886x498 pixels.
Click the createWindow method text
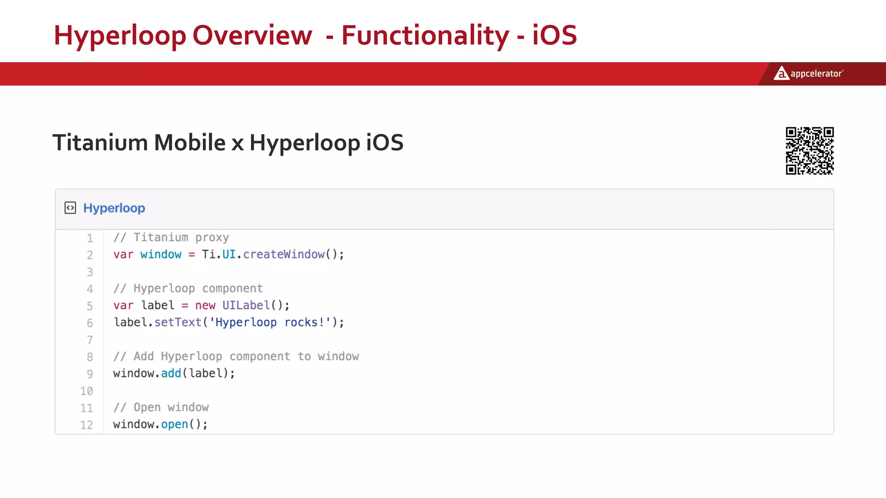click(x=283, y=254)
